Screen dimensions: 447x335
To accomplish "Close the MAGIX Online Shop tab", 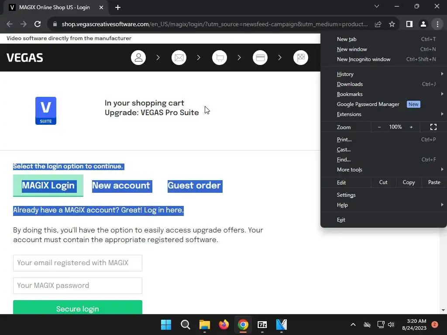I will (101, 7).
